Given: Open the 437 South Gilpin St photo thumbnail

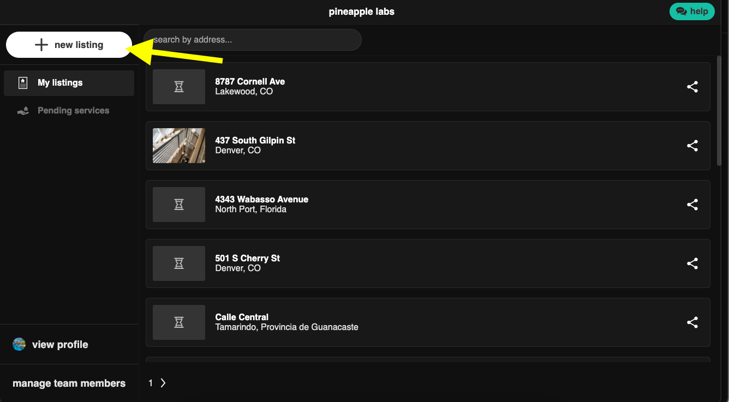Looking at the screenshot, I should coord(179,146).
